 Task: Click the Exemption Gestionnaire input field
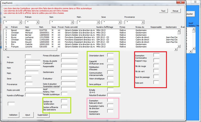coord(110,111)
